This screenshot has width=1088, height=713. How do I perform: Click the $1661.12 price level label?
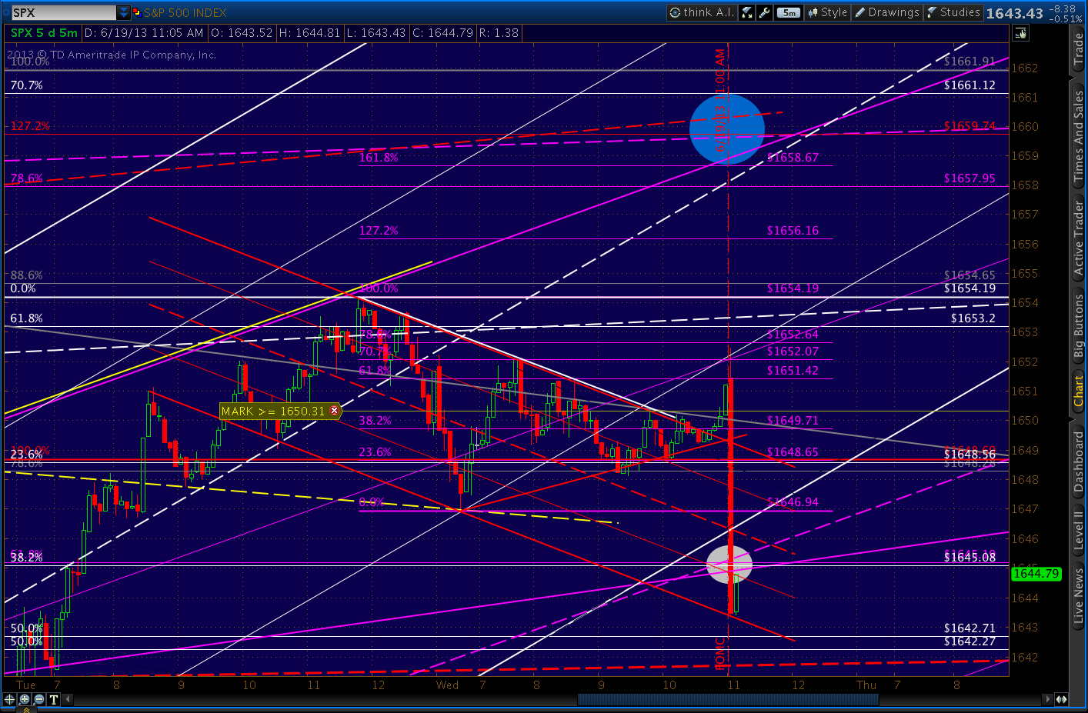point(970,85)
